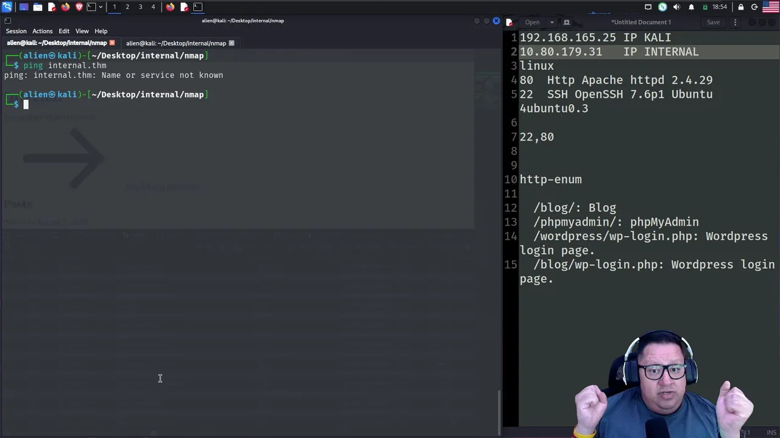780x438 pixels.
Task: Open the View menu in terminal
Action: [82, 31]
